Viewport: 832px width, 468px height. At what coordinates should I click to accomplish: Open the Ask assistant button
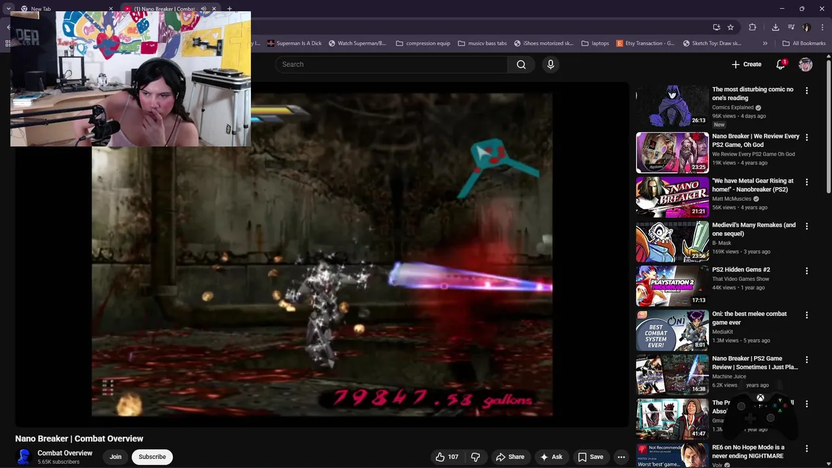point(551,457)
